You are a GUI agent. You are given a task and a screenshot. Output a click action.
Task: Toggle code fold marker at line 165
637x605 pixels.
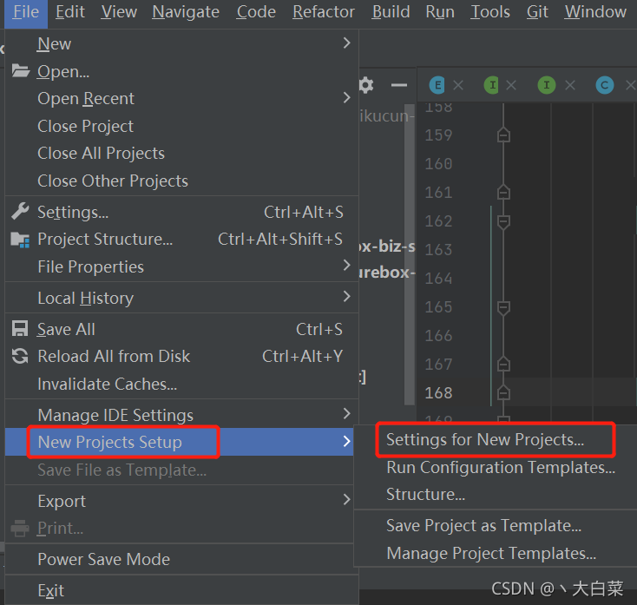click(503, 307)
